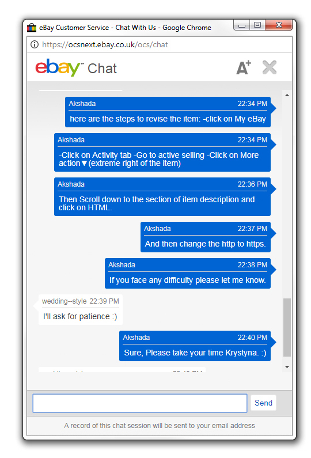Click the eBay shopping bag window icon
311x458 pixels.
(32, 28)
